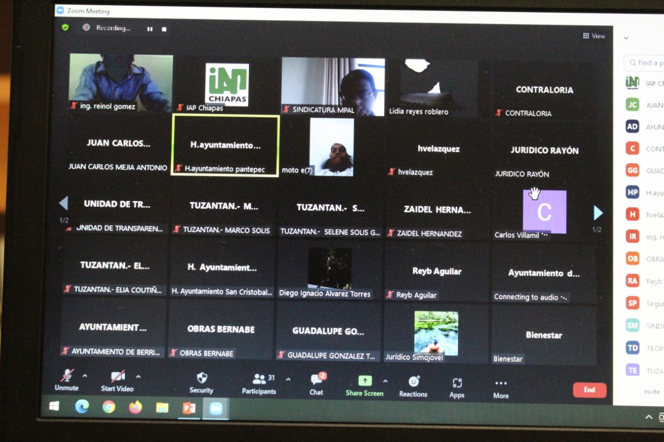The image size is (664, 442).
Task: Go to previous gallery page arrow
Action: pyautogui.click(x=64, y=203)
